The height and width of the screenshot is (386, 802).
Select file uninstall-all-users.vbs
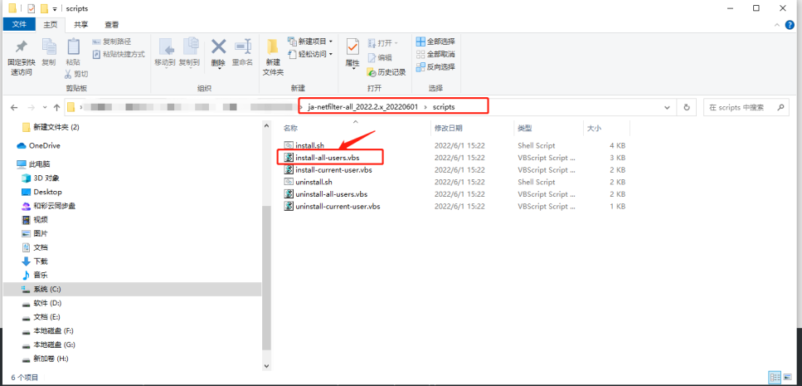point(331,194)
